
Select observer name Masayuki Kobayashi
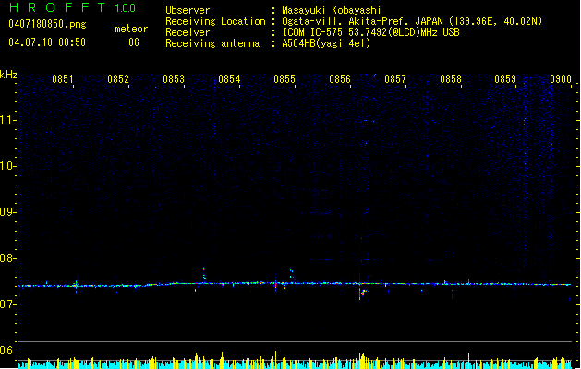tap(332, 10)
